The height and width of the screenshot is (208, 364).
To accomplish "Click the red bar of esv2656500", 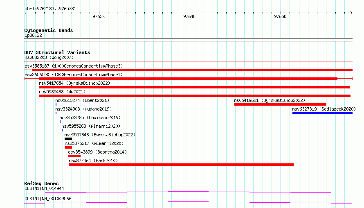I will (x=188, y=79).
